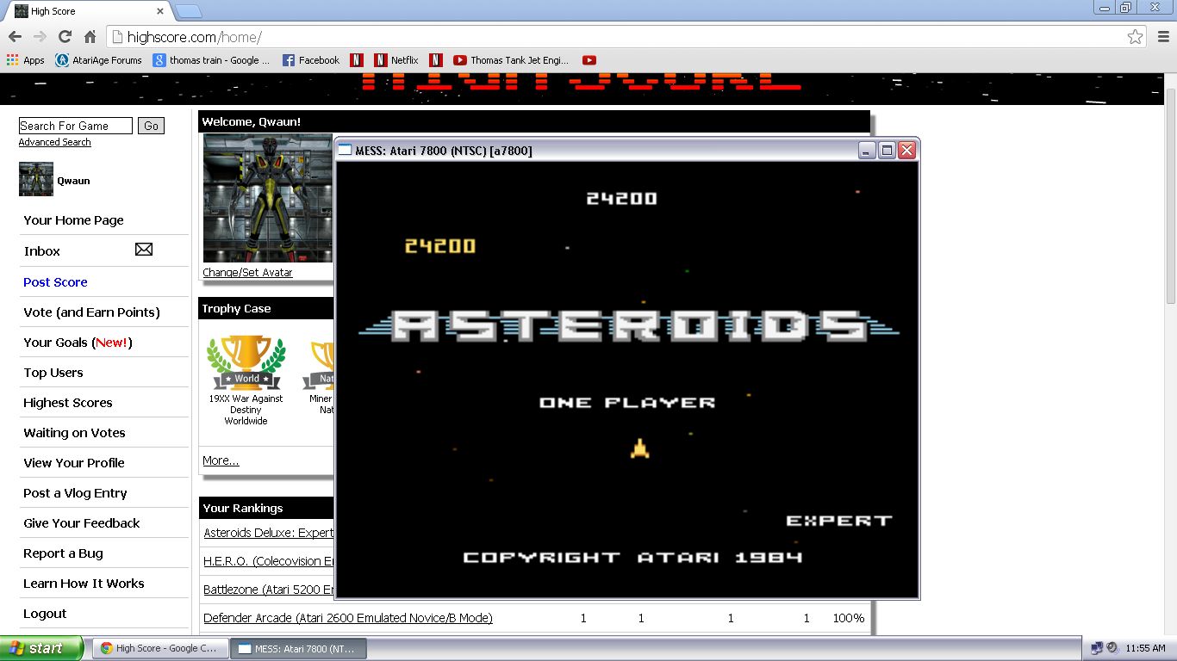Open Give Your Feedback

point(82,523)
